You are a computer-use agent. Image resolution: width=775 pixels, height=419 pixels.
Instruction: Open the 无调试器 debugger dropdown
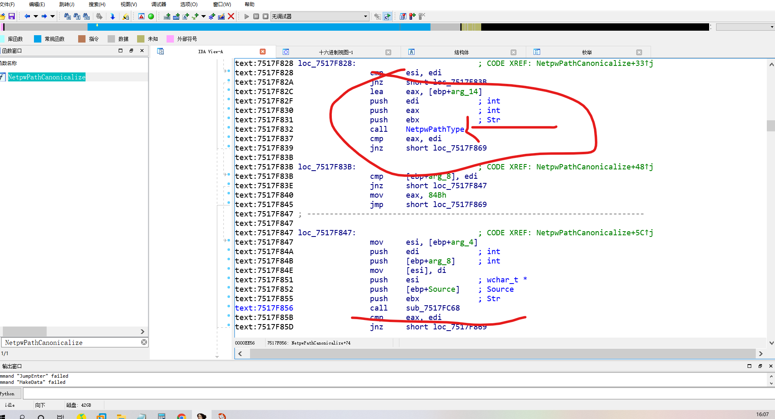[365, 16]
